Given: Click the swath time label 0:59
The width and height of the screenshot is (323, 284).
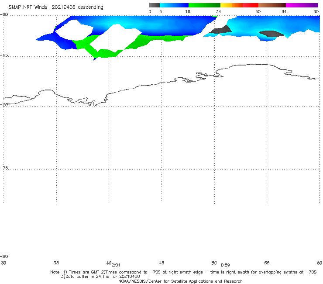Looking at the screenshot, I should point(225,265).
